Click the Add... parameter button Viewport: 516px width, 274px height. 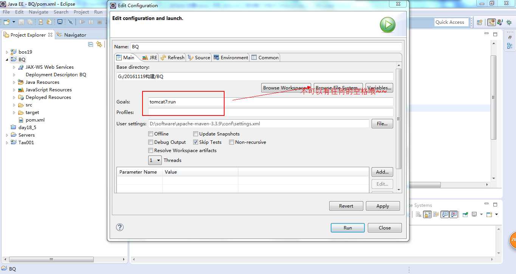(382, 172)
